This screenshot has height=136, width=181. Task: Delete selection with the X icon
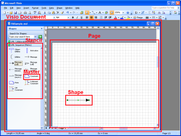coord(58,13)
